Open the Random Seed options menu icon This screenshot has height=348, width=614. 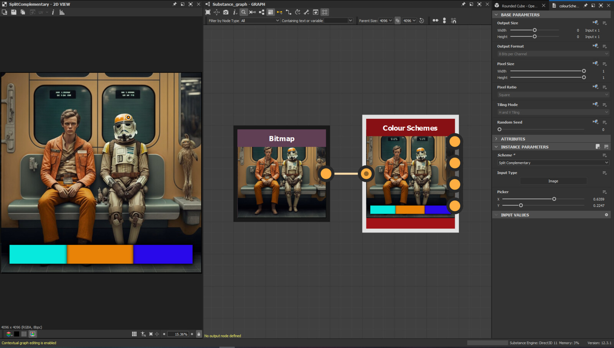(604, 122)
